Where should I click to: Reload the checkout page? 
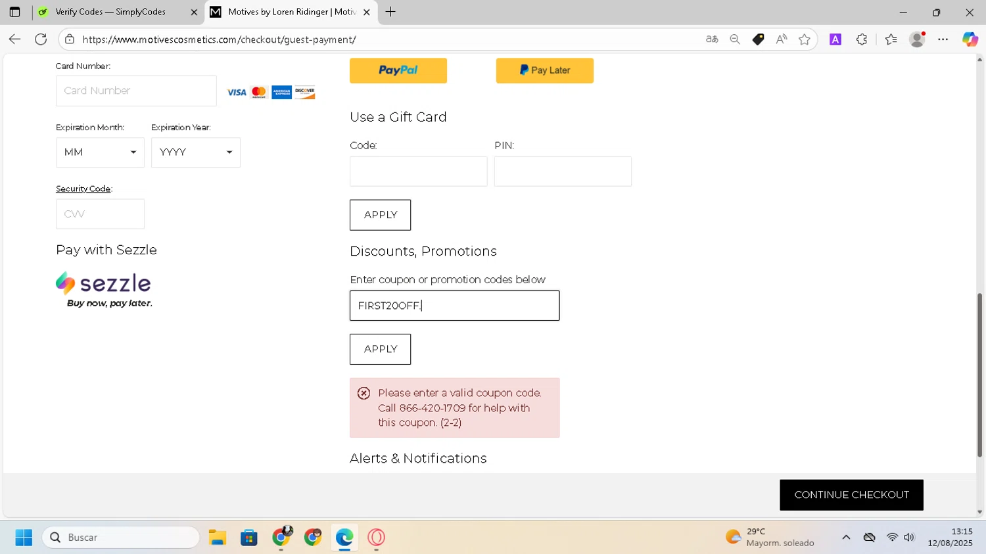click(x=41, y=39)
